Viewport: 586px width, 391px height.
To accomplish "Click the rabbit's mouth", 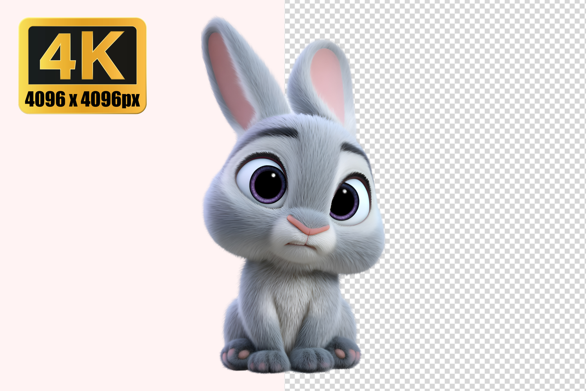I will [299, 244].
